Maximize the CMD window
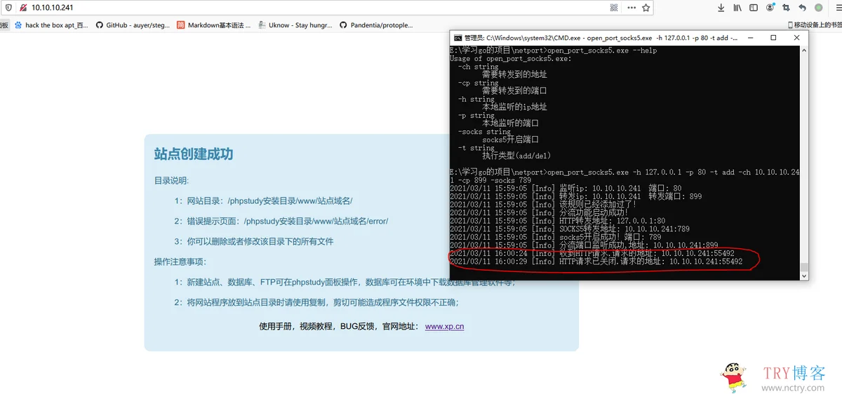The image size is (842, 394). point(773,38)
